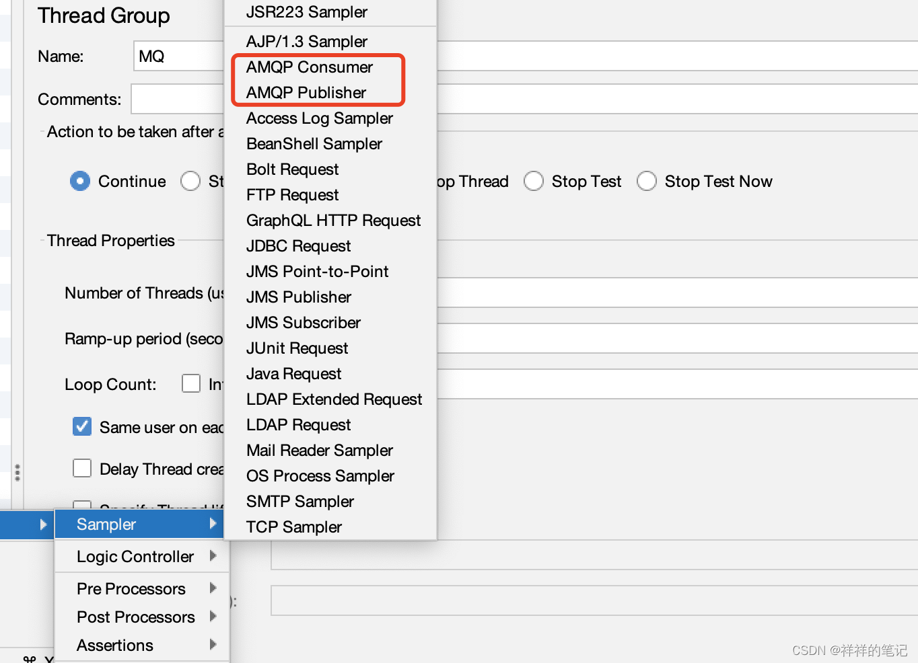The height and width of the screenshot is (663, 918).
Task: Expand the Assertions submenu arrow
Action: [214, 645]
